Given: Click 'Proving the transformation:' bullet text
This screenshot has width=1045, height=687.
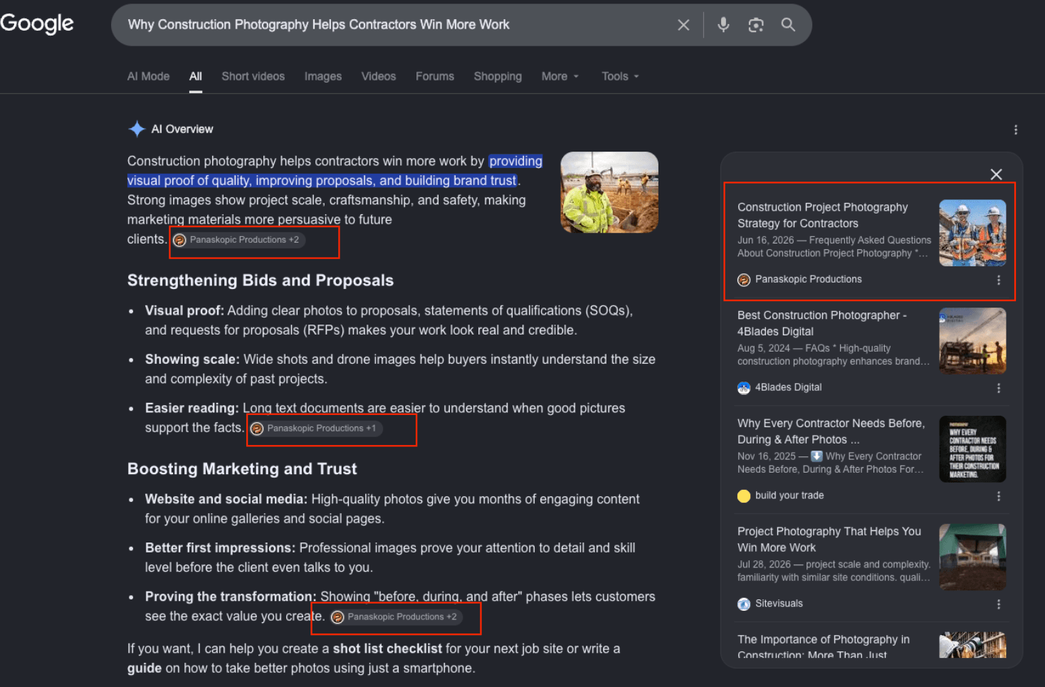Looking at the screenshot, I should [231, 597].
